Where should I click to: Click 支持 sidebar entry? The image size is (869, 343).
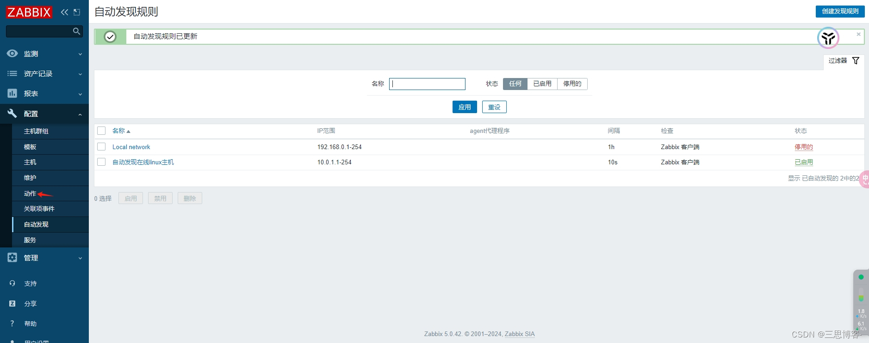coord(31,283)
